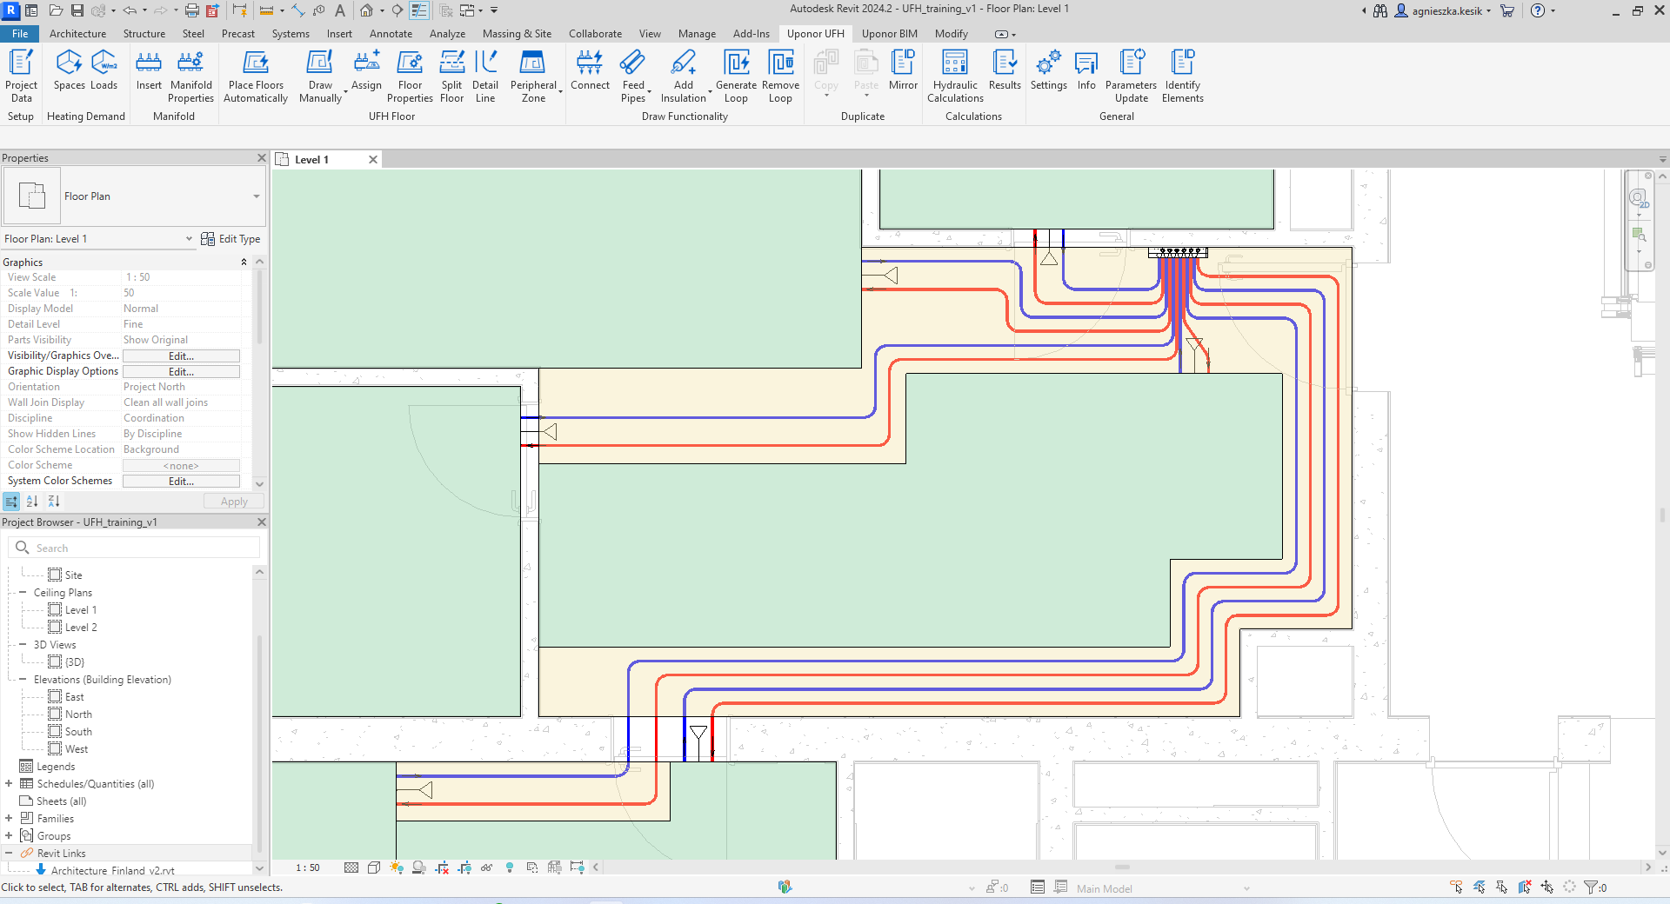Click the Identify Elements tool

[1183, 76]
